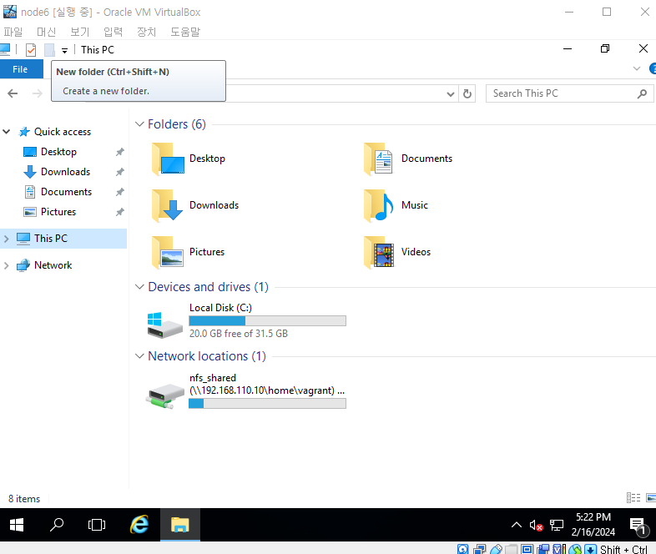The image size is (656, 554).
Task: Click the nfs_shared drive usage bar
Action: pos(267,404)
